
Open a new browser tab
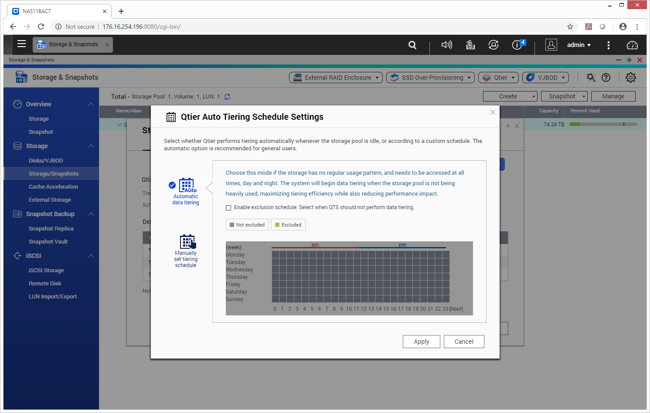121,11
